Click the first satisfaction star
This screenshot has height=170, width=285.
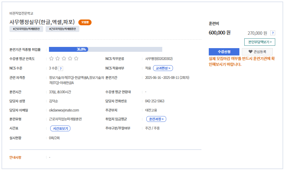tap(51, 58)
